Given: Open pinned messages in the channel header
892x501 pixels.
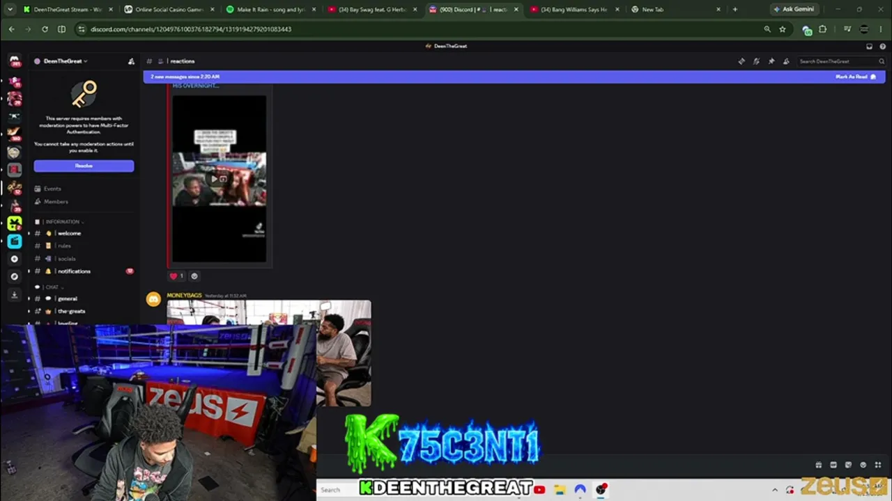Looking at the screenshot, I should pyautogui.click(x=771, y=61).
